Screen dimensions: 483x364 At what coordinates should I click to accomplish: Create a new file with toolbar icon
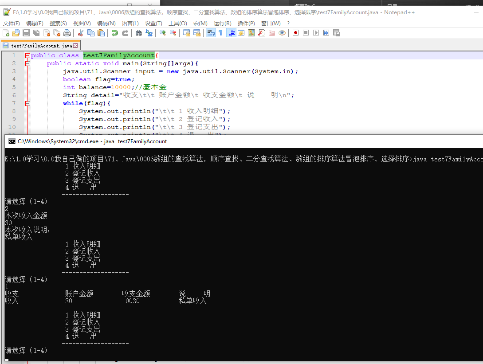[x=6, y=33]
